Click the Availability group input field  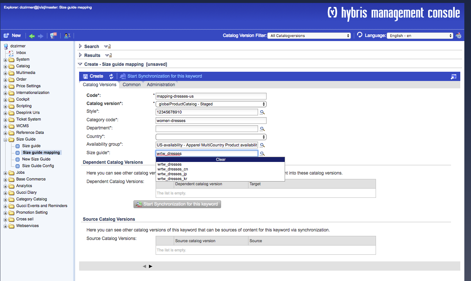coord(207,145)
